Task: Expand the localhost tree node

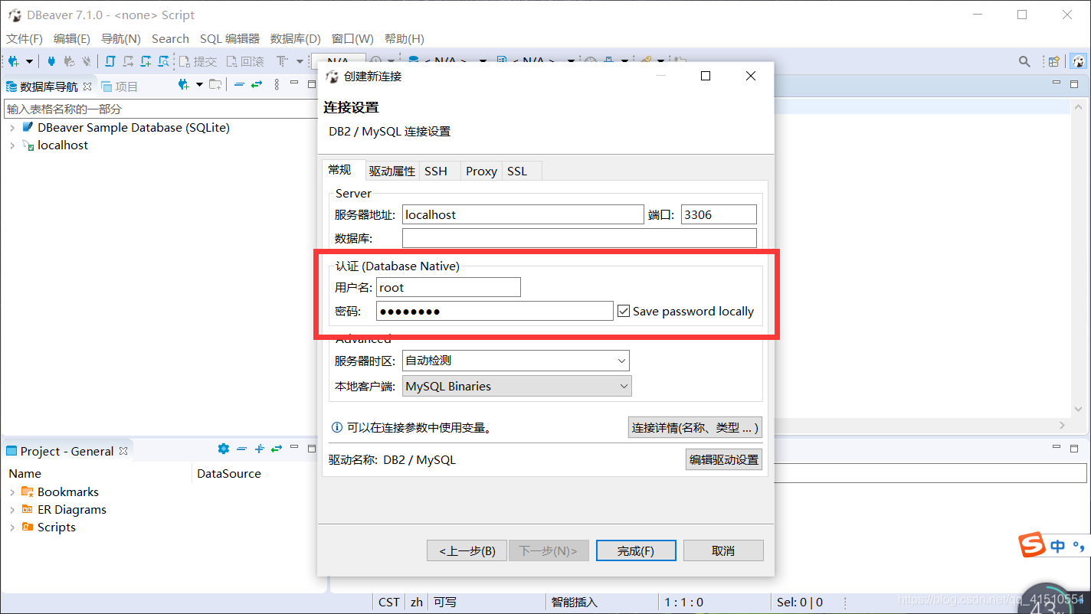Action: point(11,145)
